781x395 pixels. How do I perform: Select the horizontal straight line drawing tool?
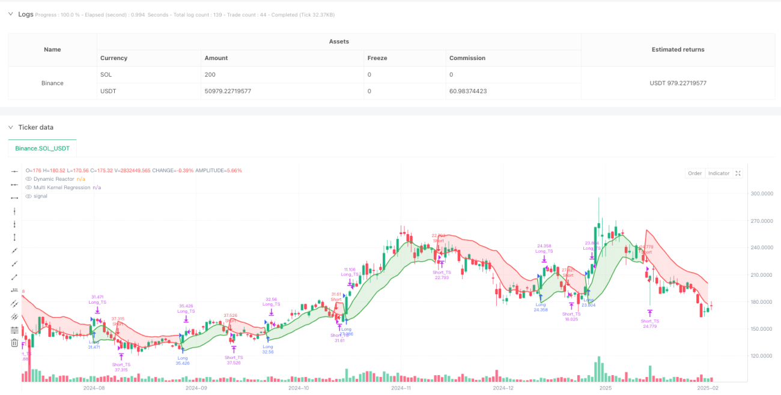click(x=14, y=171)
